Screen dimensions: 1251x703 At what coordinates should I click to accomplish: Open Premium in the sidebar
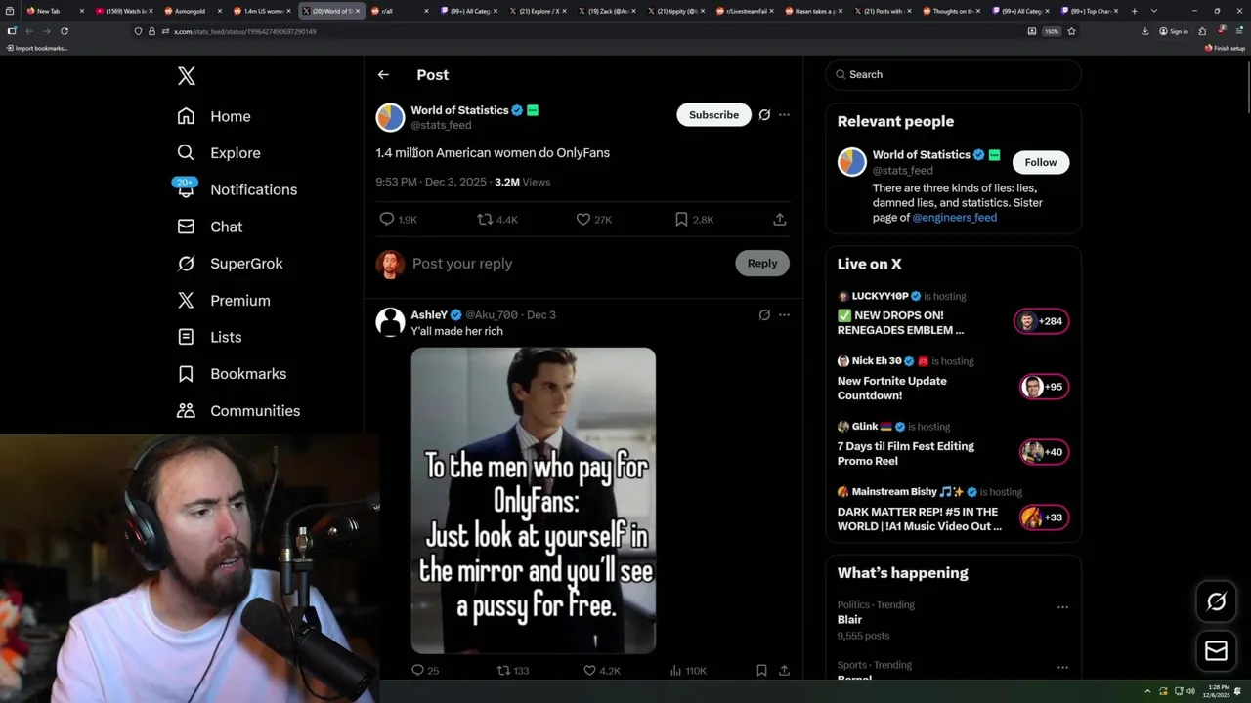point(224,301)
